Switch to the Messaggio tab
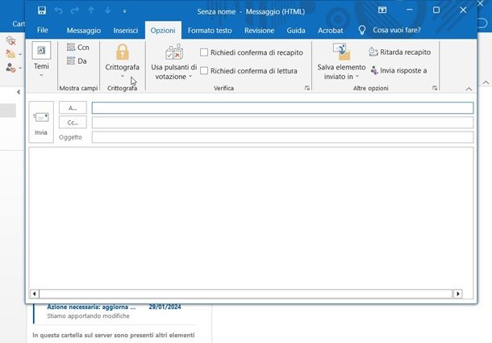 click(x=83, y=31)
